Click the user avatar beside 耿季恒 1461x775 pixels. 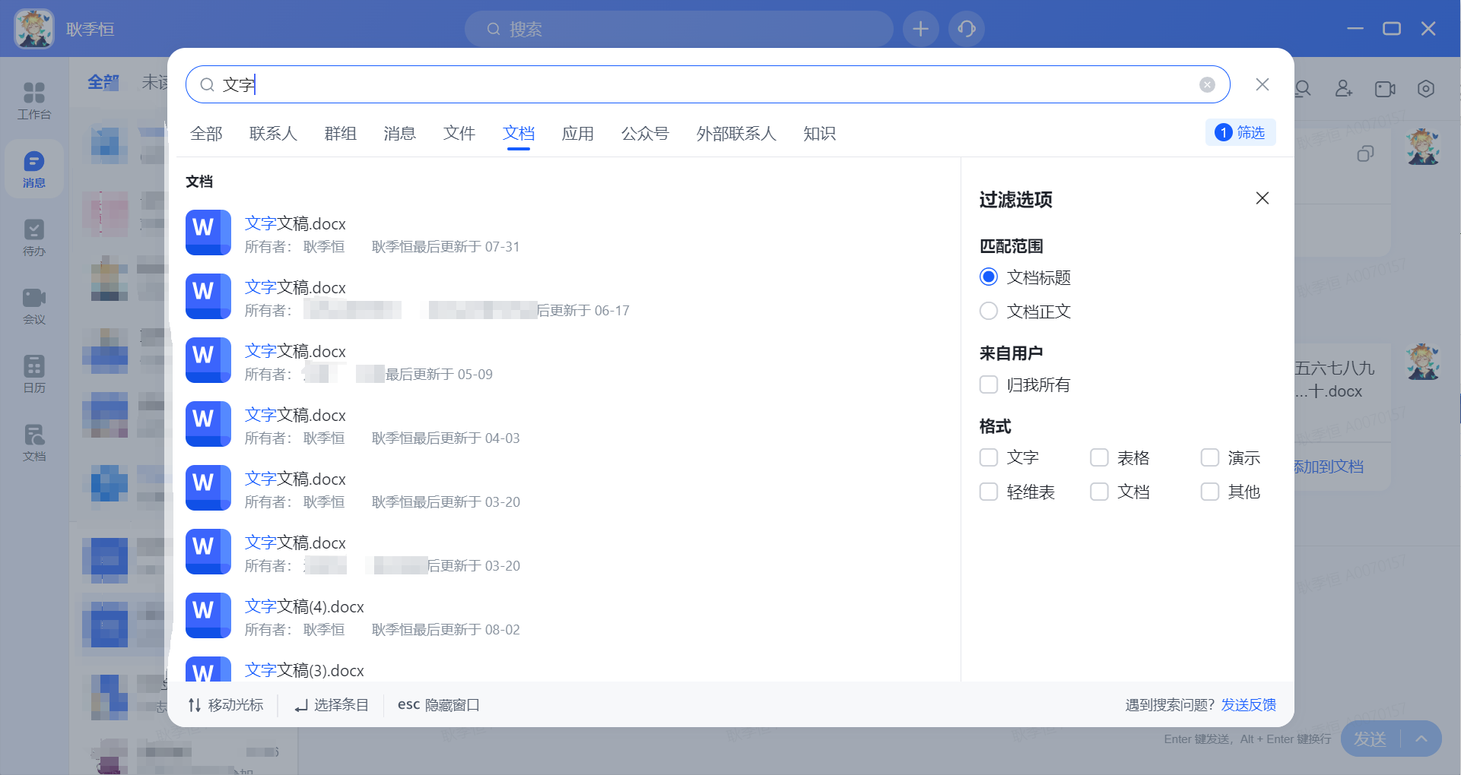34,29
